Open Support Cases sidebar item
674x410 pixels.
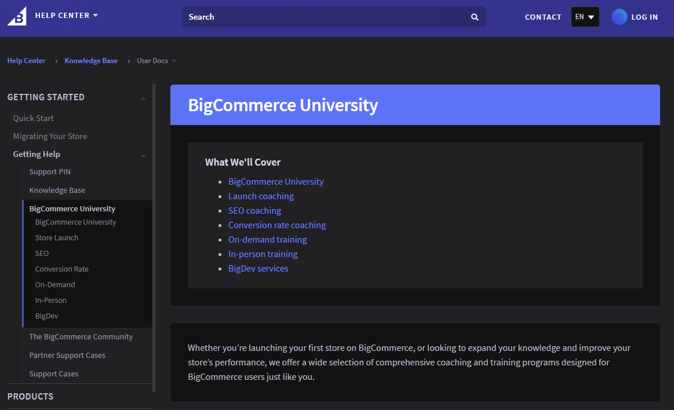pyautogui.click(x=54, y=374)
